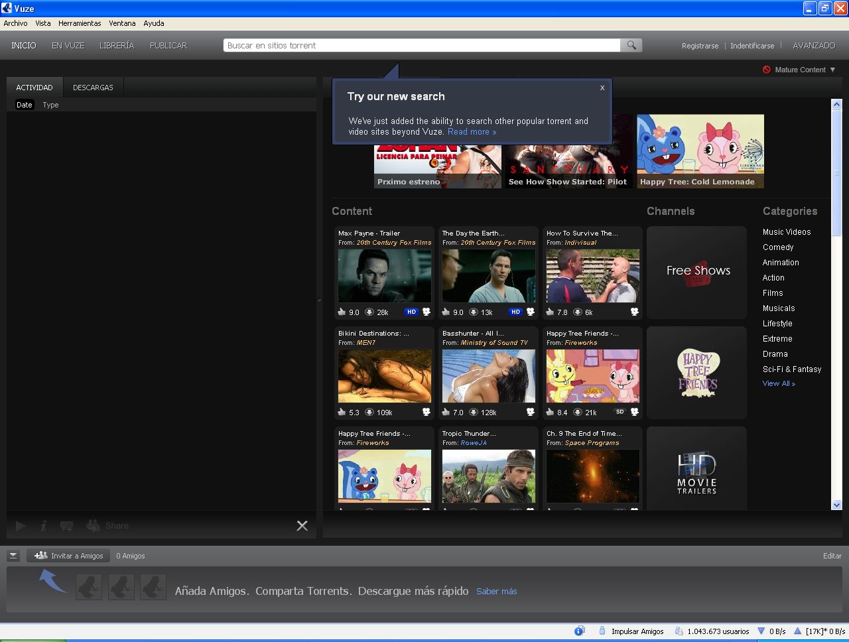This screenshot has width=849, height=642.
Task: Click the Mature Content blocked icon
Action: (767, 70)
